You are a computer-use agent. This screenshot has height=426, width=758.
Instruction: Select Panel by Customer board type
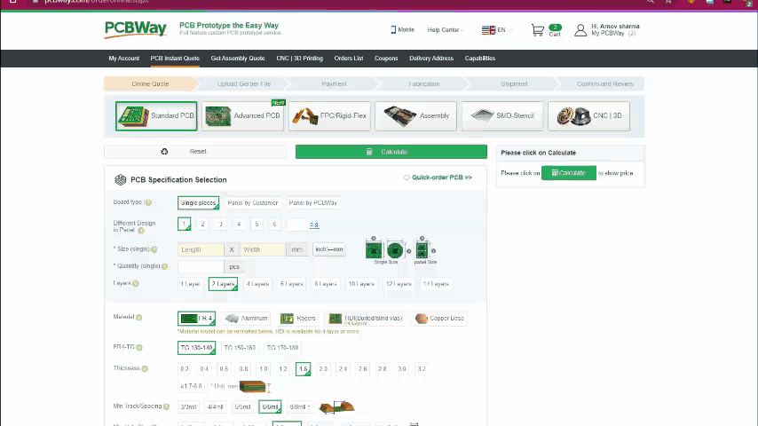253,203
